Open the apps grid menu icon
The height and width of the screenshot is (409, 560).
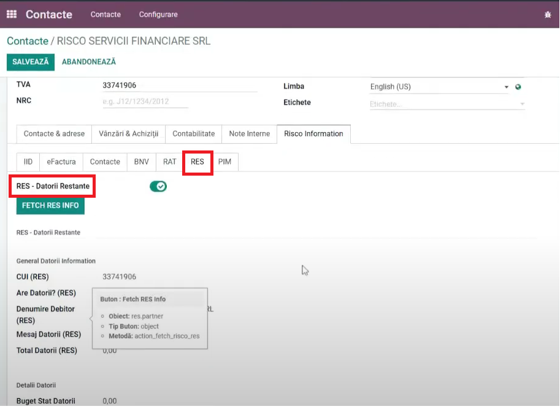[12, 14]
